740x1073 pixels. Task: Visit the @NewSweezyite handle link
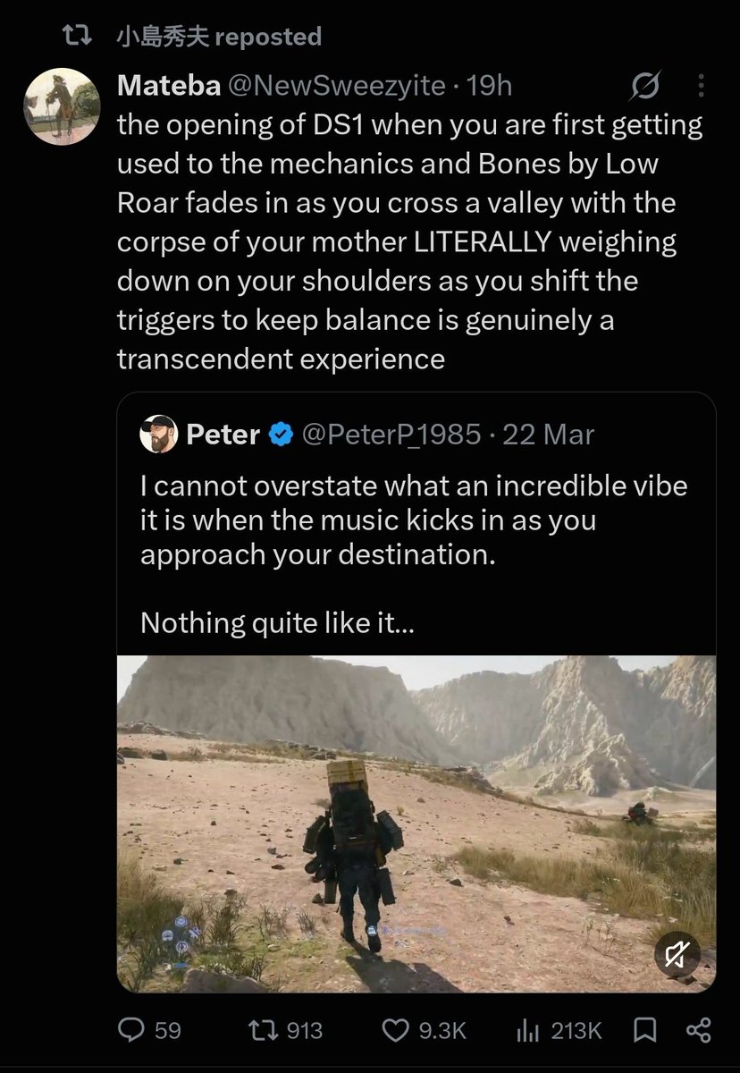(338, 86)
